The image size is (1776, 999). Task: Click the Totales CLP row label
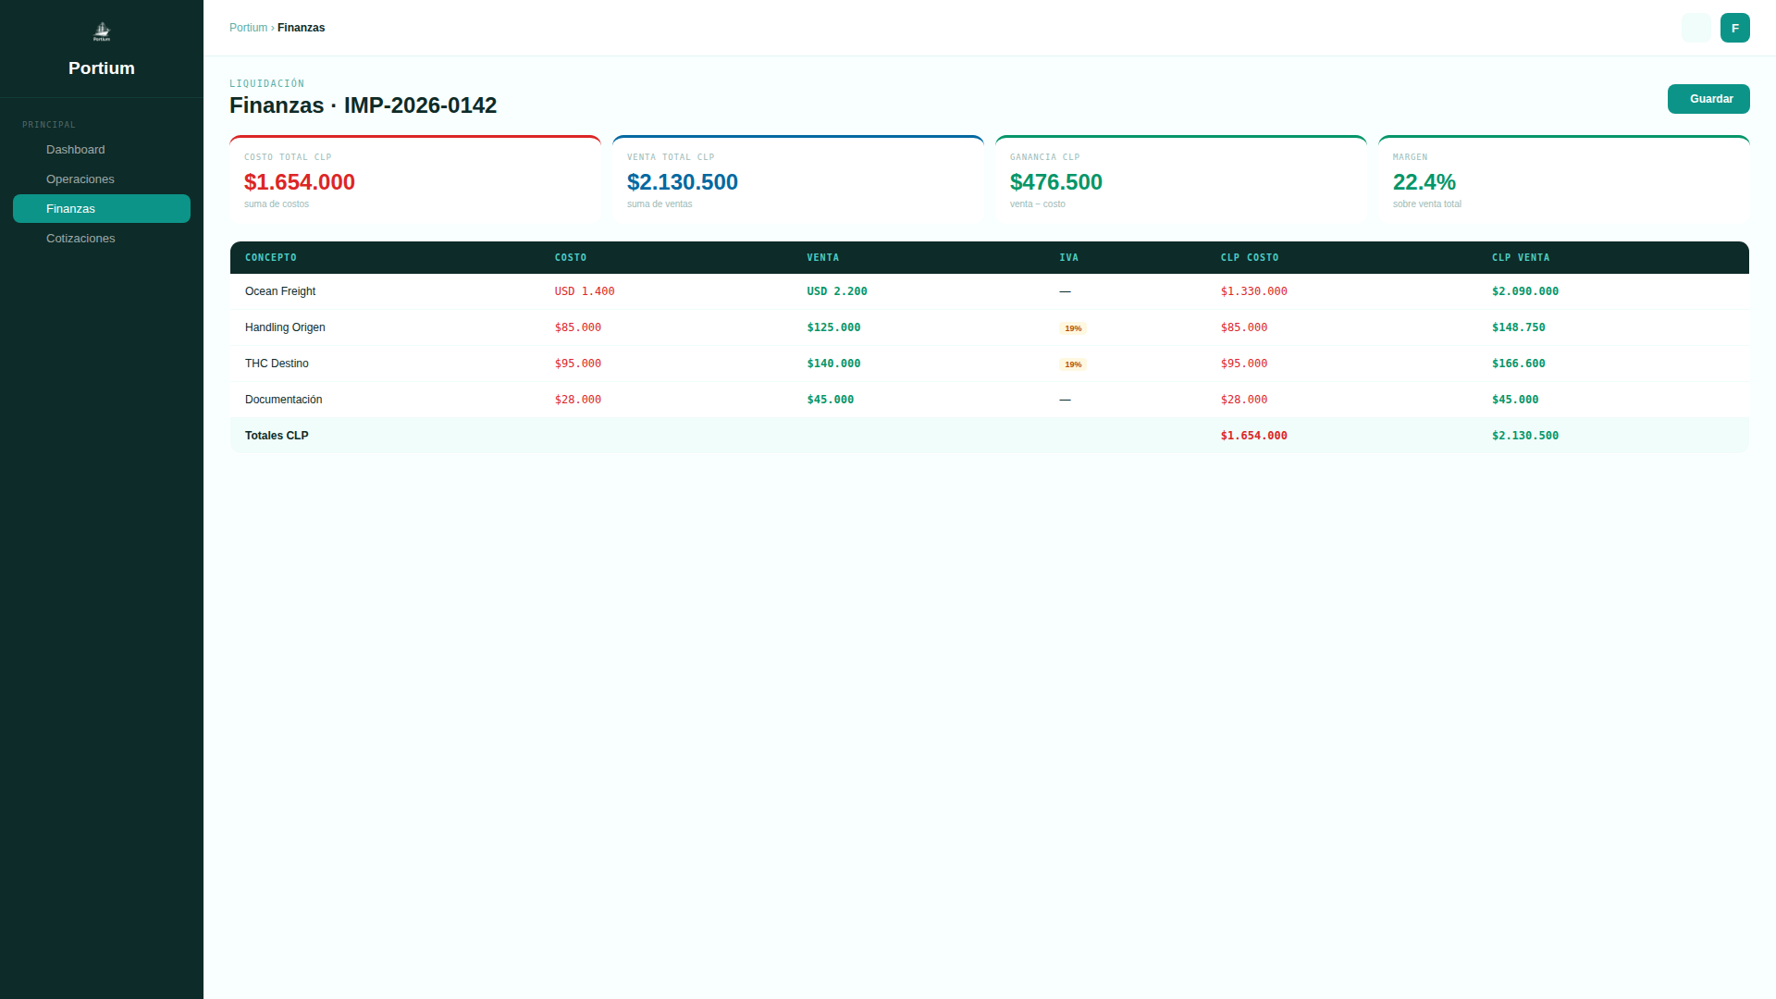[x=277, y=436]
